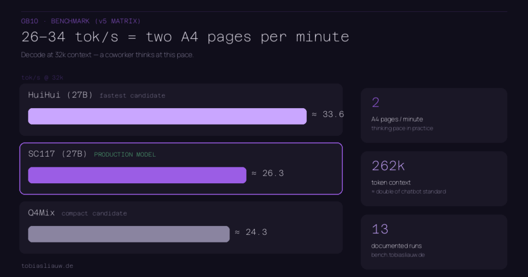Click the 'token context' label

[x=391, y=183]
